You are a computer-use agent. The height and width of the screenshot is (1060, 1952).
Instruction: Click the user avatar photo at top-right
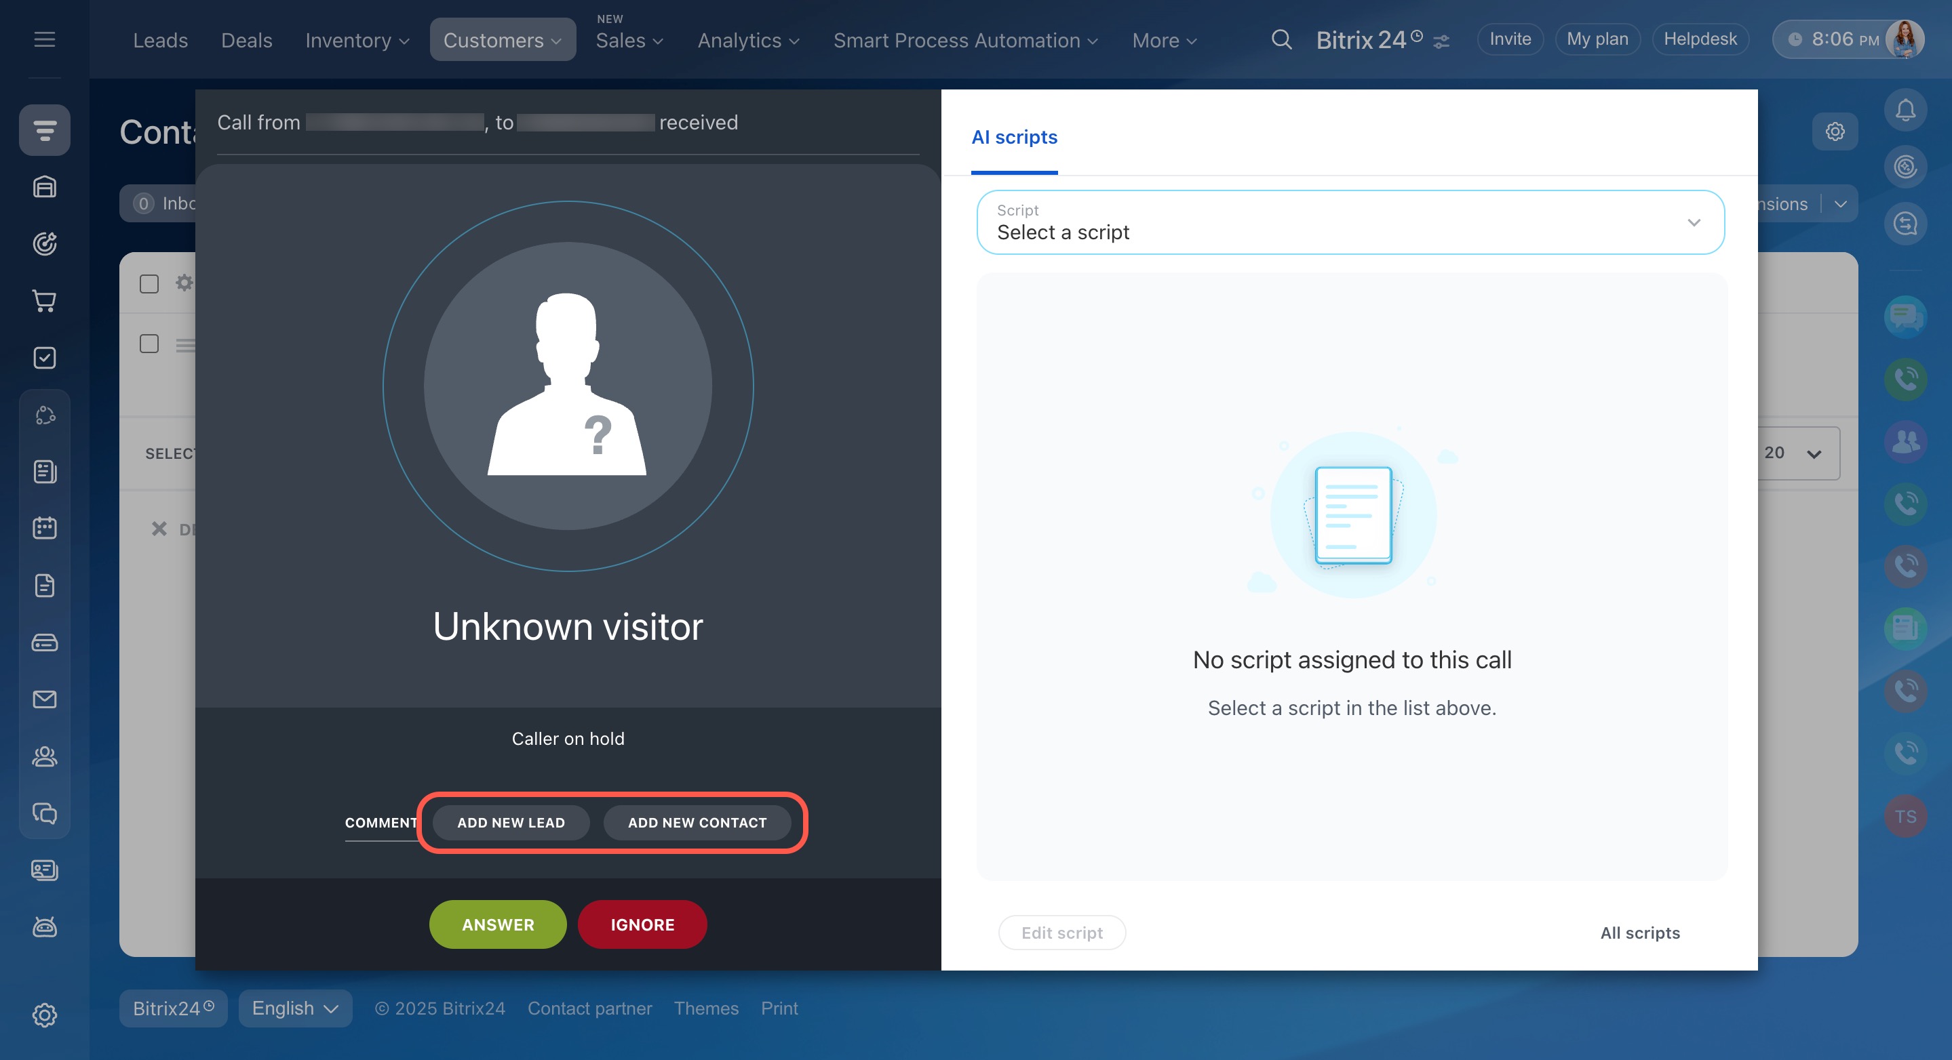point(1905,39)
